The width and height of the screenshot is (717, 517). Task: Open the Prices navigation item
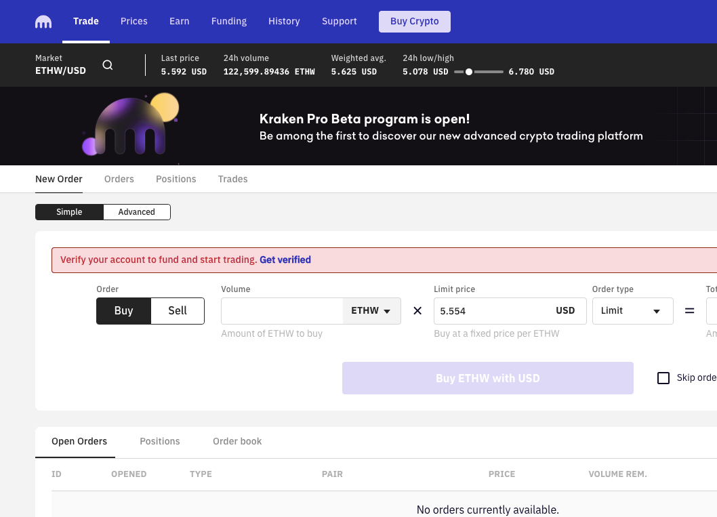[x=134, y=21]
